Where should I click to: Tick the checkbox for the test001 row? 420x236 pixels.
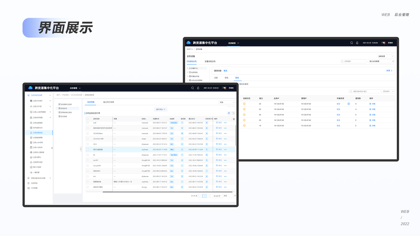coord(88,160)
